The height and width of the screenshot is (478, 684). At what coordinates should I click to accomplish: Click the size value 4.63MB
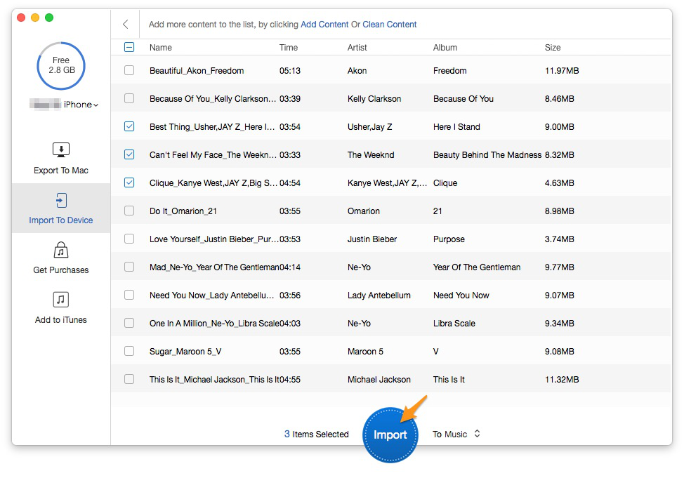559,183
